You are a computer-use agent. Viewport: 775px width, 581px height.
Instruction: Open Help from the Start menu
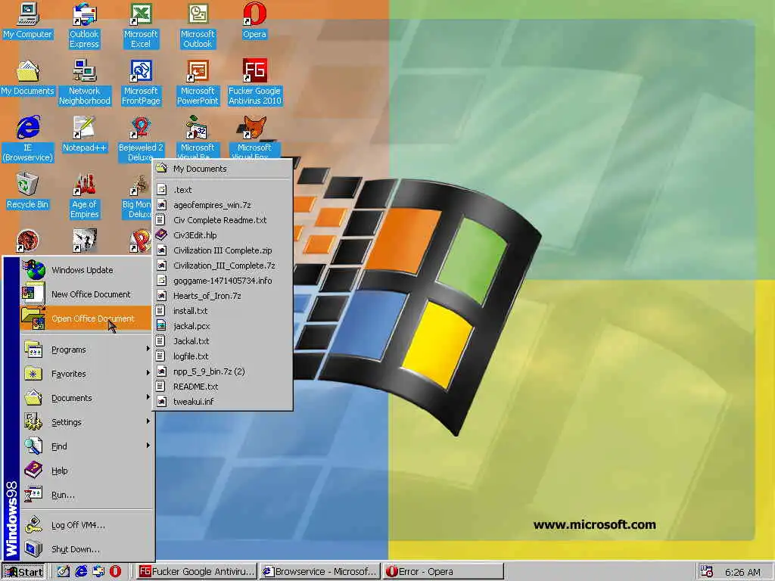[x=86, y=471]
